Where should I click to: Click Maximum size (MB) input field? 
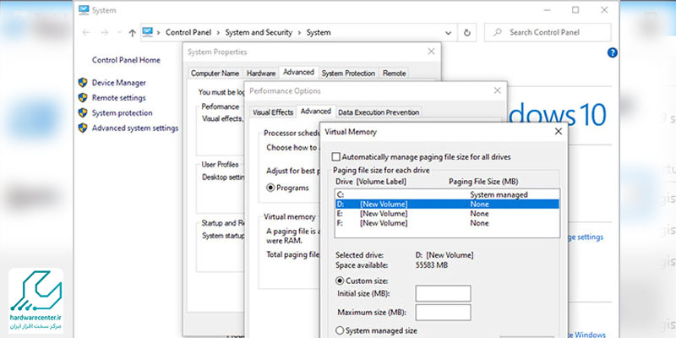(x=443, y=312)
